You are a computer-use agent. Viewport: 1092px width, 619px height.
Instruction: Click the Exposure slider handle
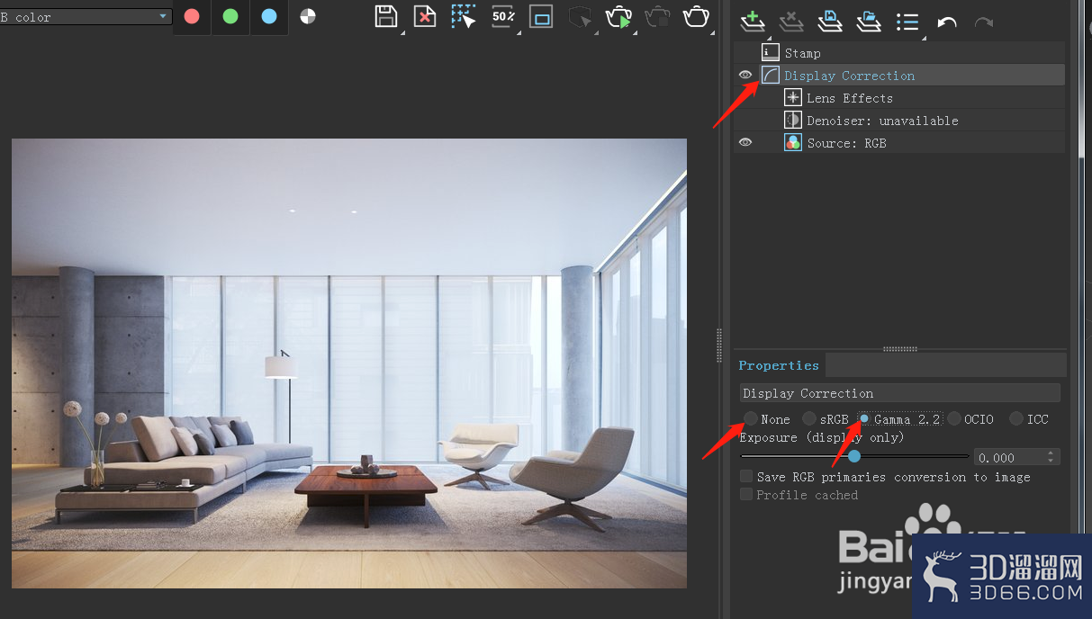(x=854, y=456)
